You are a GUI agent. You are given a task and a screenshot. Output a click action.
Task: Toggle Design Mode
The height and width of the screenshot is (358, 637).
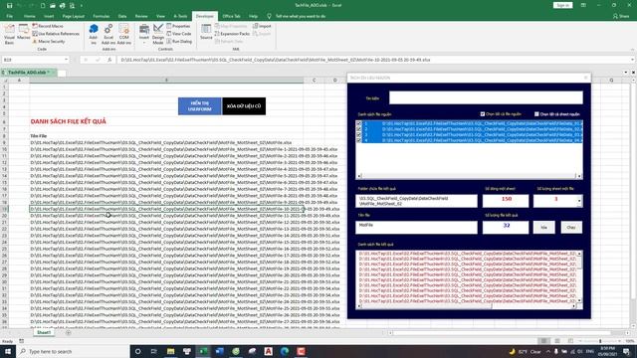coord(158,34)
